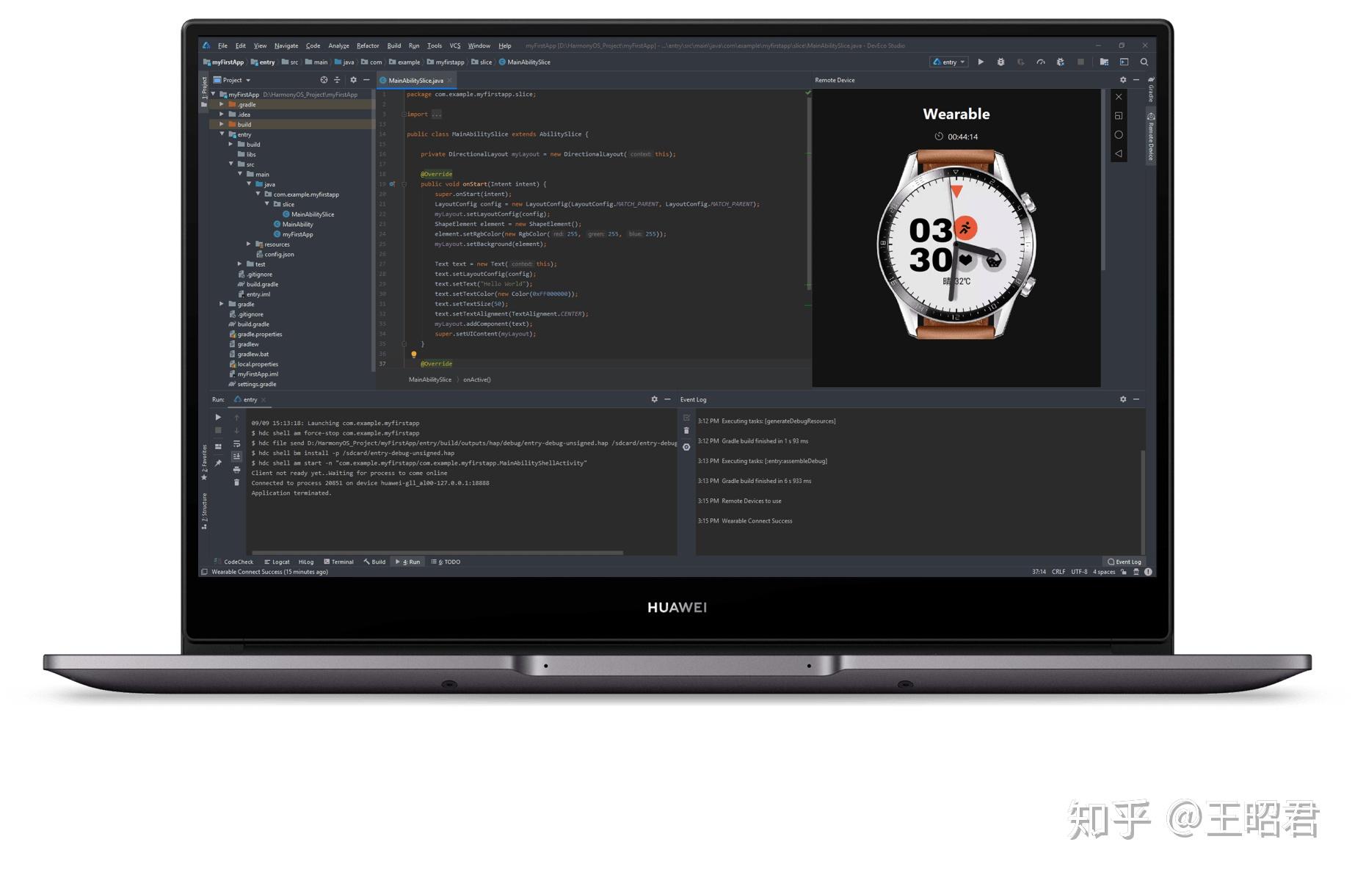1355x875 pixels.
Task: Toggle the read-only lock icon in the status bar
Action: click(1123, 572)
